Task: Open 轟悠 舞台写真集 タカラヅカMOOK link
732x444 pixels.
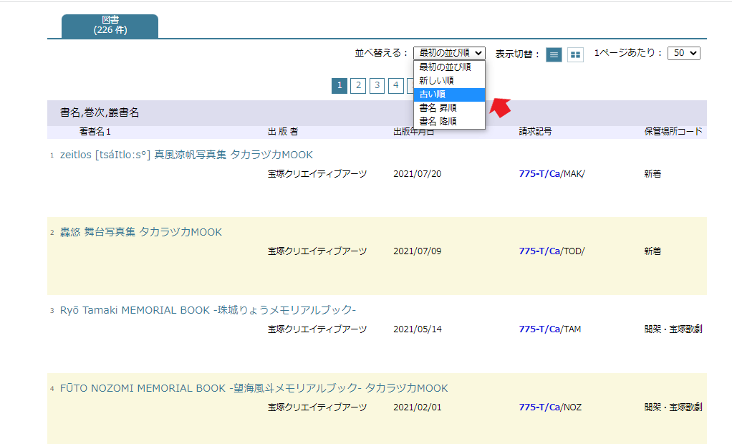Action: (141, 232)
